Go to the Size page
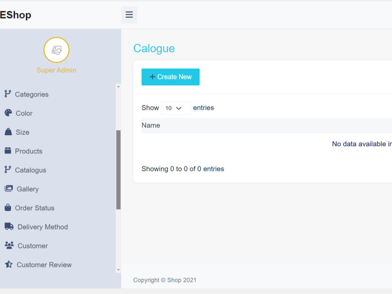The image size is (392, 294). pyautogui.click(x=22, y=132)
